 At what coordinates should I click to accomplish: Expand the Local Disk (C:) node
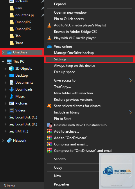point(6,117)
